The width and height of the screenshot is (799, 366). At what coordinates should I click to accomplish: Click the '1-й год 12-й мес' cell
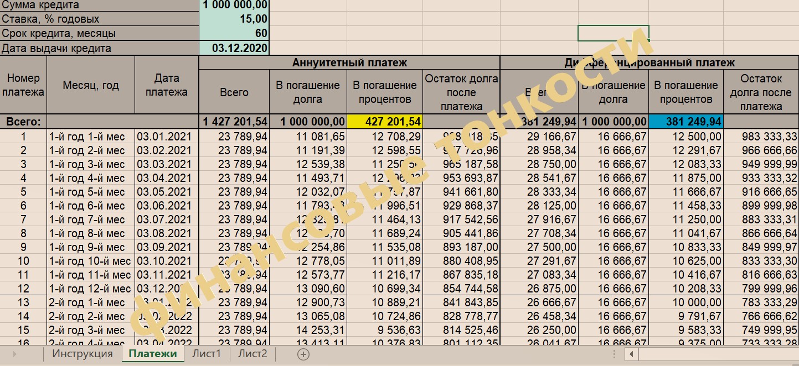91,289
